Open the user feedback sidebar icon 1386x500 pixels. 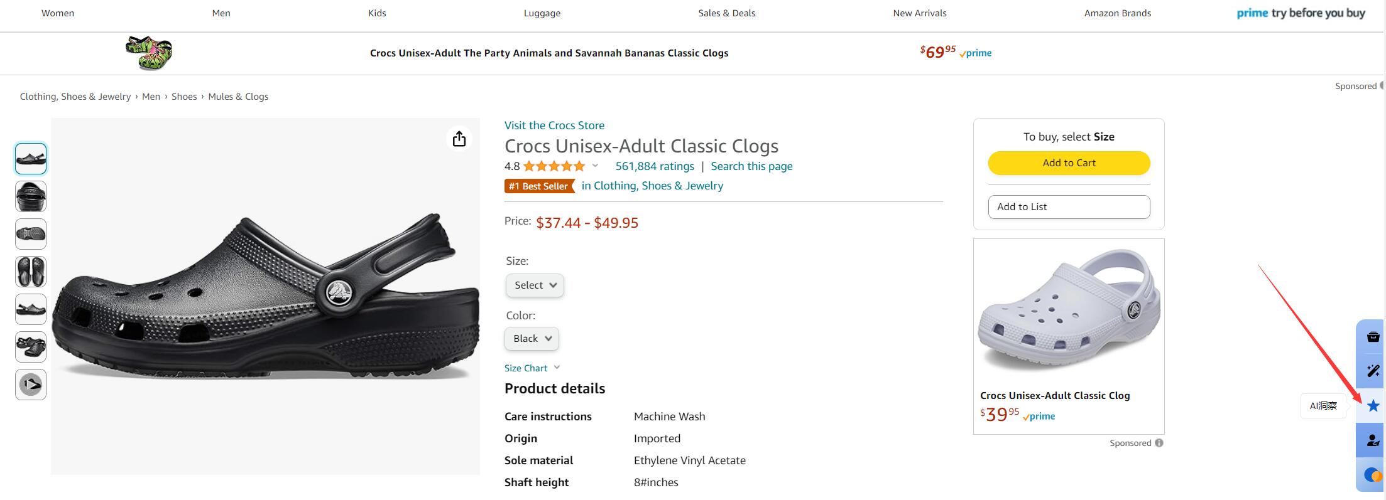(x=1373, y=440)
